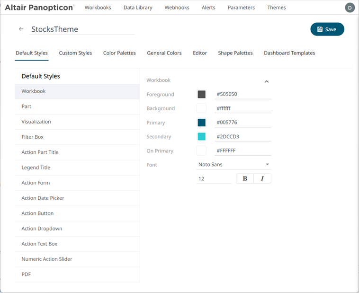Open the Primary color swatch
Viewport: 359px width, 293px height.
click(x=202, y=123)
